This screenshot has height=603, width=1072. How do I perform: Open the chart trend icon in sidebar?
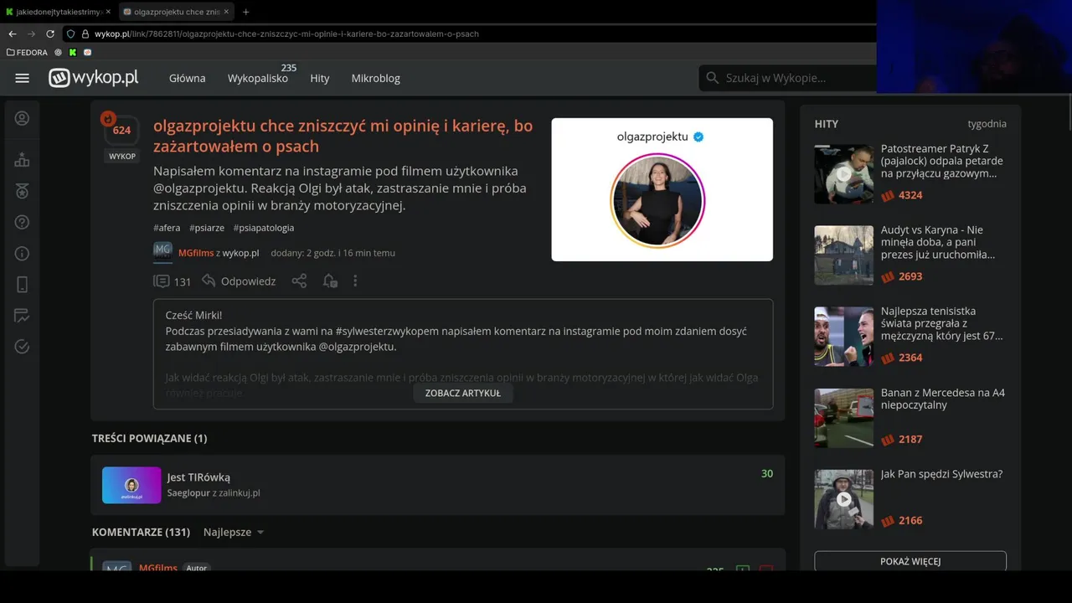pyautogui.click(x=23, y=316)
